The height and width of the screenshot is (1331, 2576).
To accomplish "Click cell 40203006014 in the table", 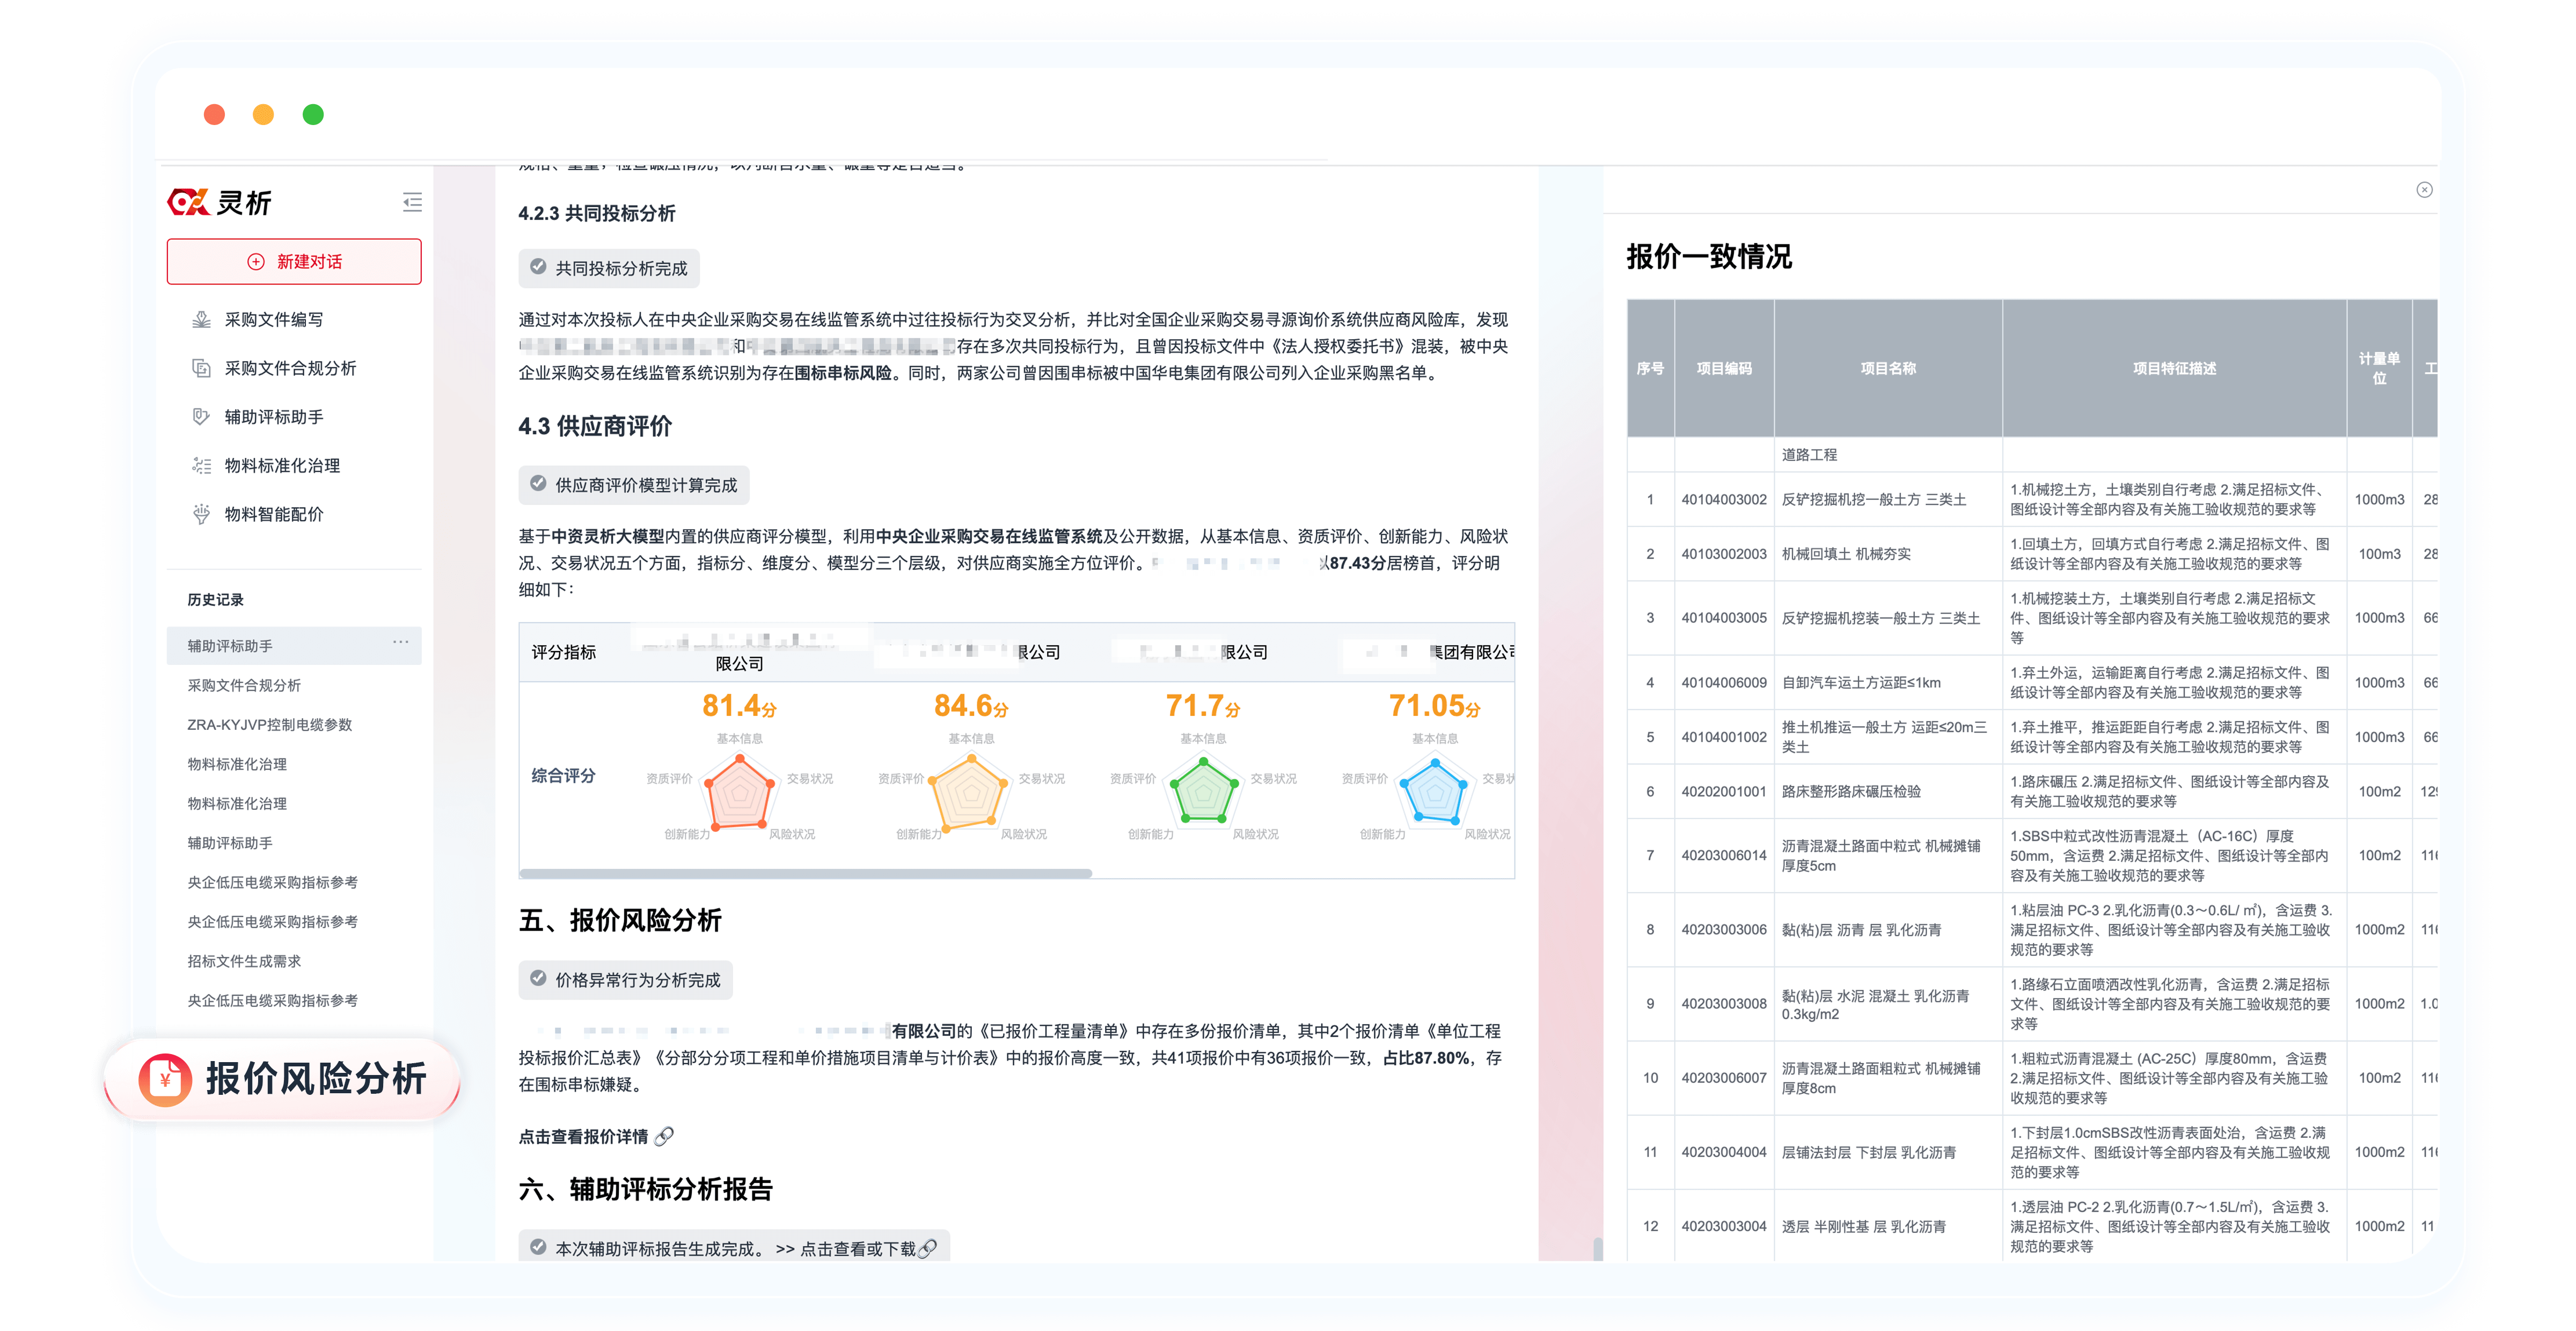I will [x=1724, y=855].
